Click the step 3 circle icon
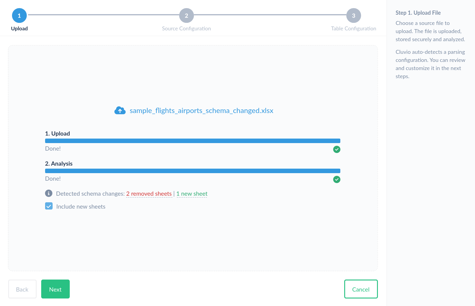Screen dimensions: 475x306 [354, 16]
